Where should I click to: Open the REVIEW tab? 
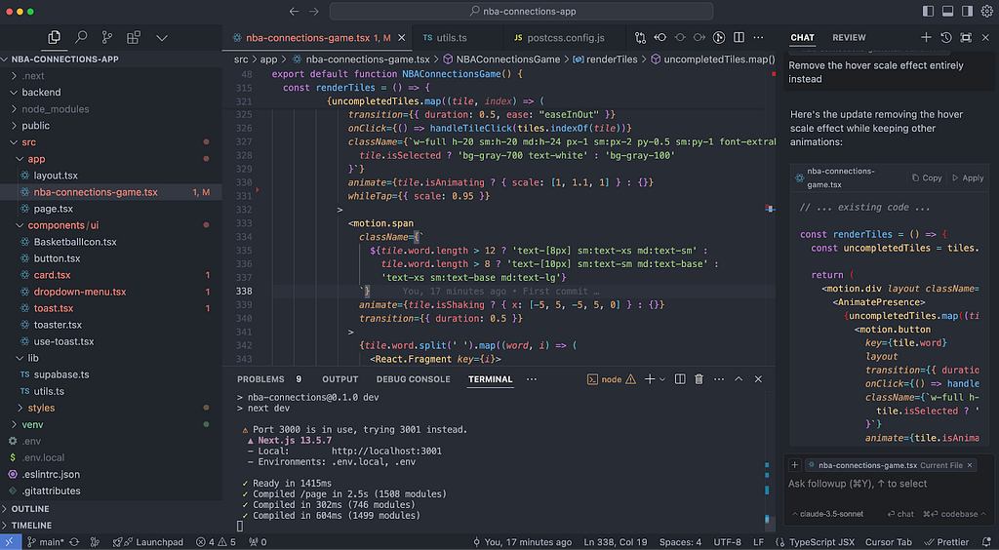[x=849, y=38]
